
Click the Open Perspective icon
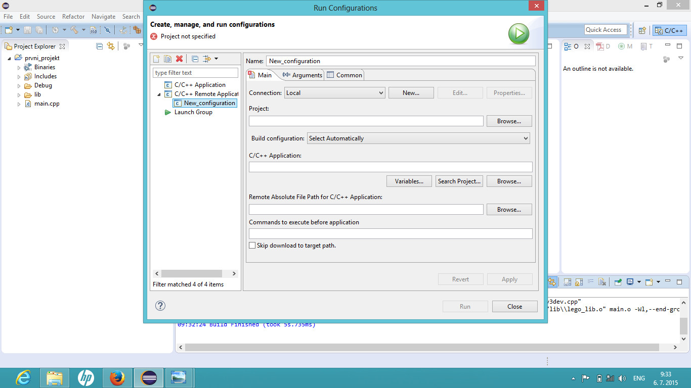coord(642,30)
